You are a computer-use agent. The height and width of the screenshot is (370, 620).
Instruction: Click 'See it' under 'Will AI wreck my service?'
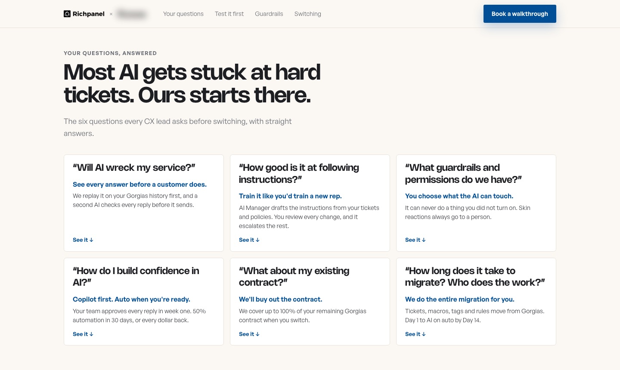tap(83, 240)
